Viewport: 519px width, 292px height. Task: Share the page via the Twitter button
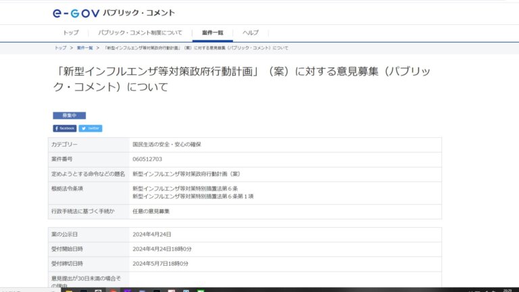[x=91, y=128]
